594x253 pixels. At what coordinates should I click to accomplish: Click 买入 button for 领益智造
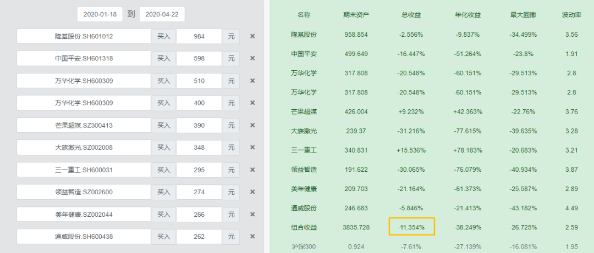pos(164,192)
